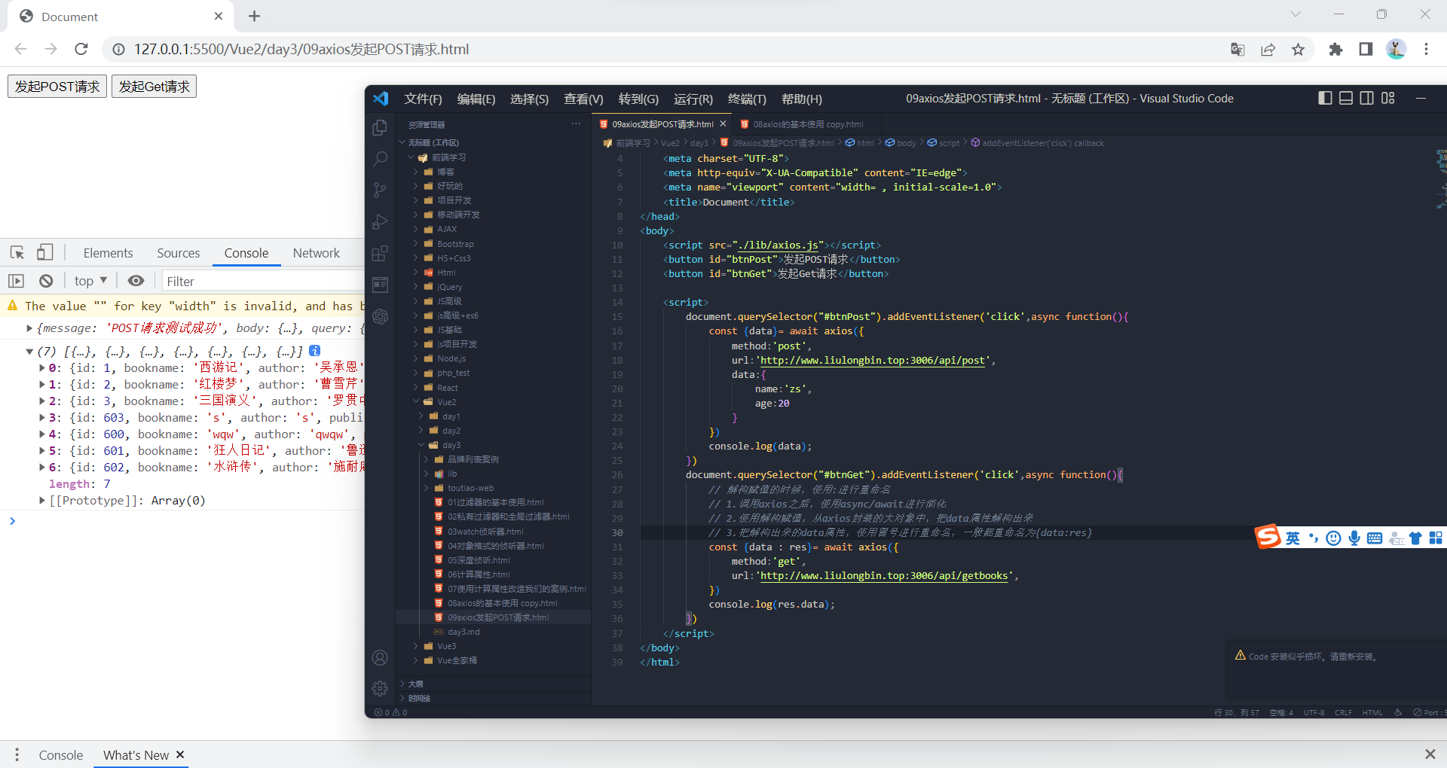1447x768 pixels.
Task: Select the Source Control icon
Action: click(380, 190)
